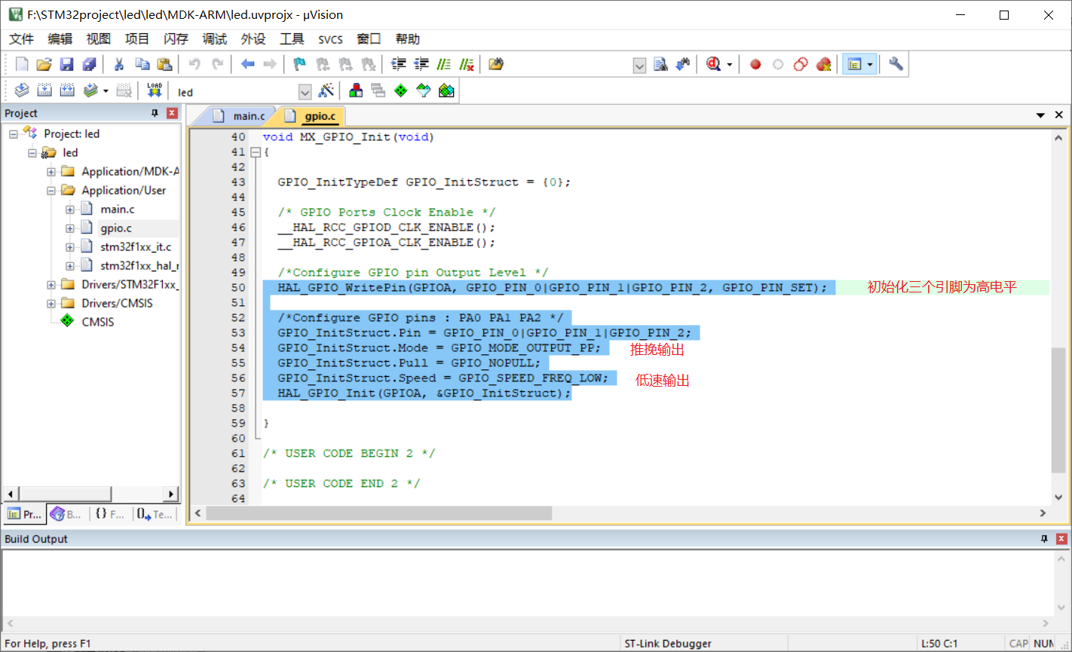1072x652 pixels.
Task: Start debug session with the magnifier d icon
Action: 713,65
